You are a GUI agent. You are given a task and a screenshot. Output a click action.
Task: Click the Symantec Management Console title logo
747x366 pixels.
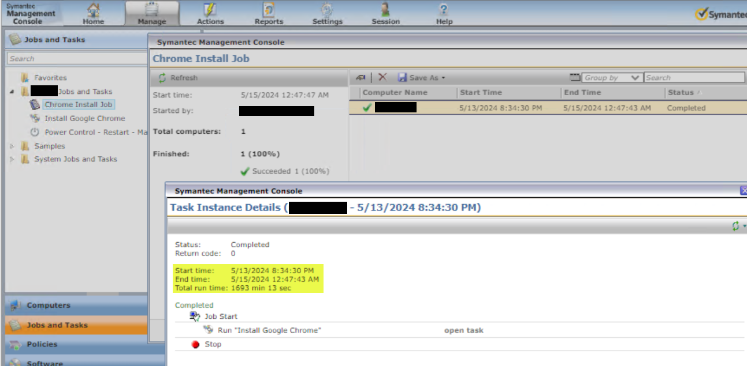[x=31, y=13]
